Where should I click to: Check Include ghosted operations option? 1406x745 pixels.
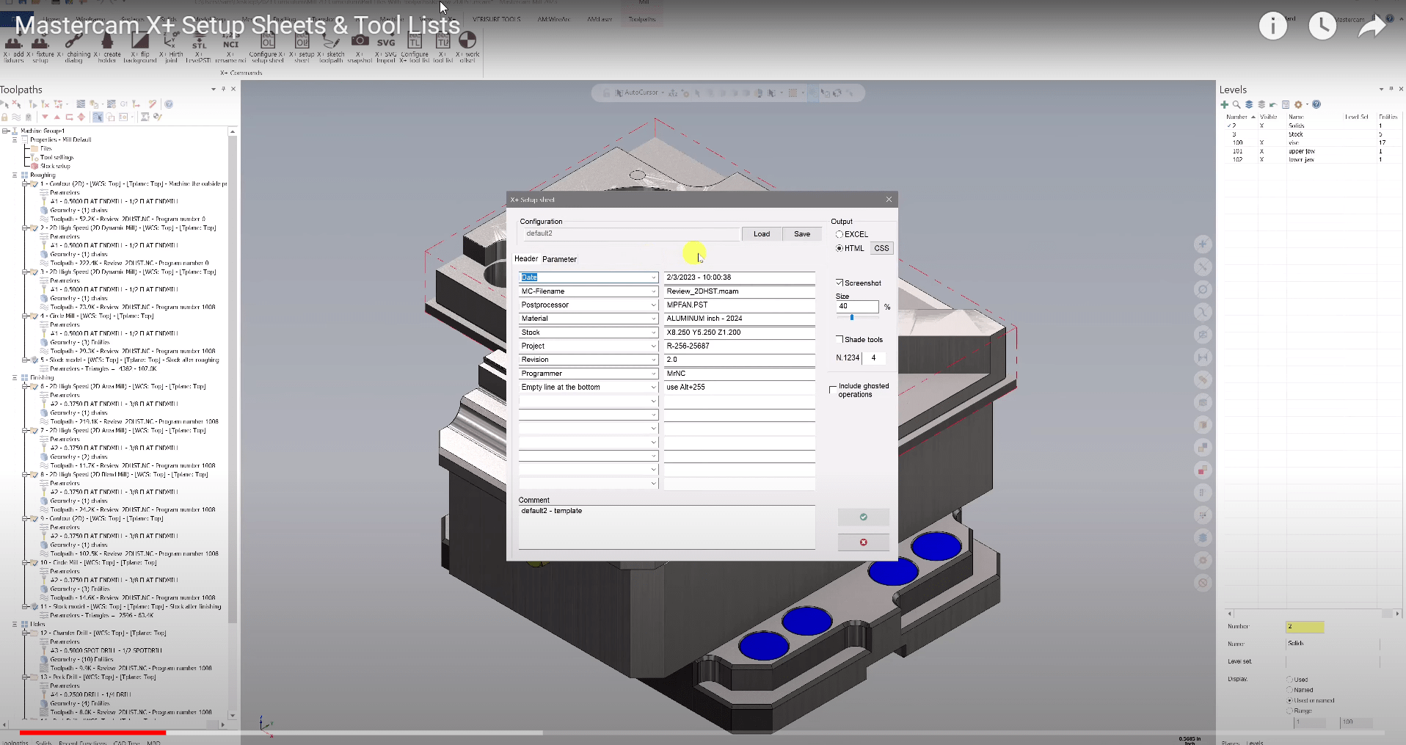833,390
